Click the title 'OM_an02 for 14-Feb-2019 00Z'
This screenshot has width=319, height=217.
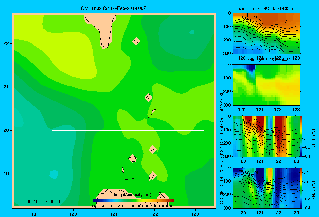113,8
